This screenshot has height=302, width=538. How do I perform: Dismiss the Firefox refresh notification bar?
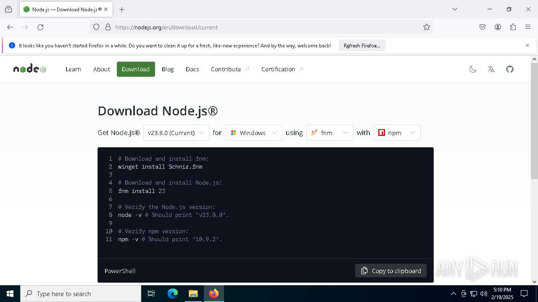(x=527, y=45)
